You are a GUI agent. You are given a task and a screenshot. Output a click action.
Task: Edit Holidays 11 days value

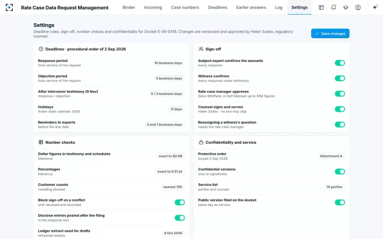pos(176,109)
